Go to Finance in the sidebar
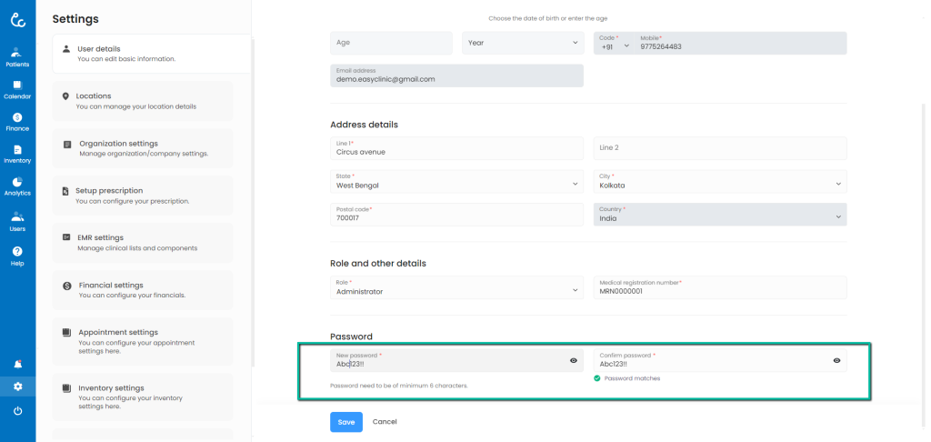 (x=17, y=122)
